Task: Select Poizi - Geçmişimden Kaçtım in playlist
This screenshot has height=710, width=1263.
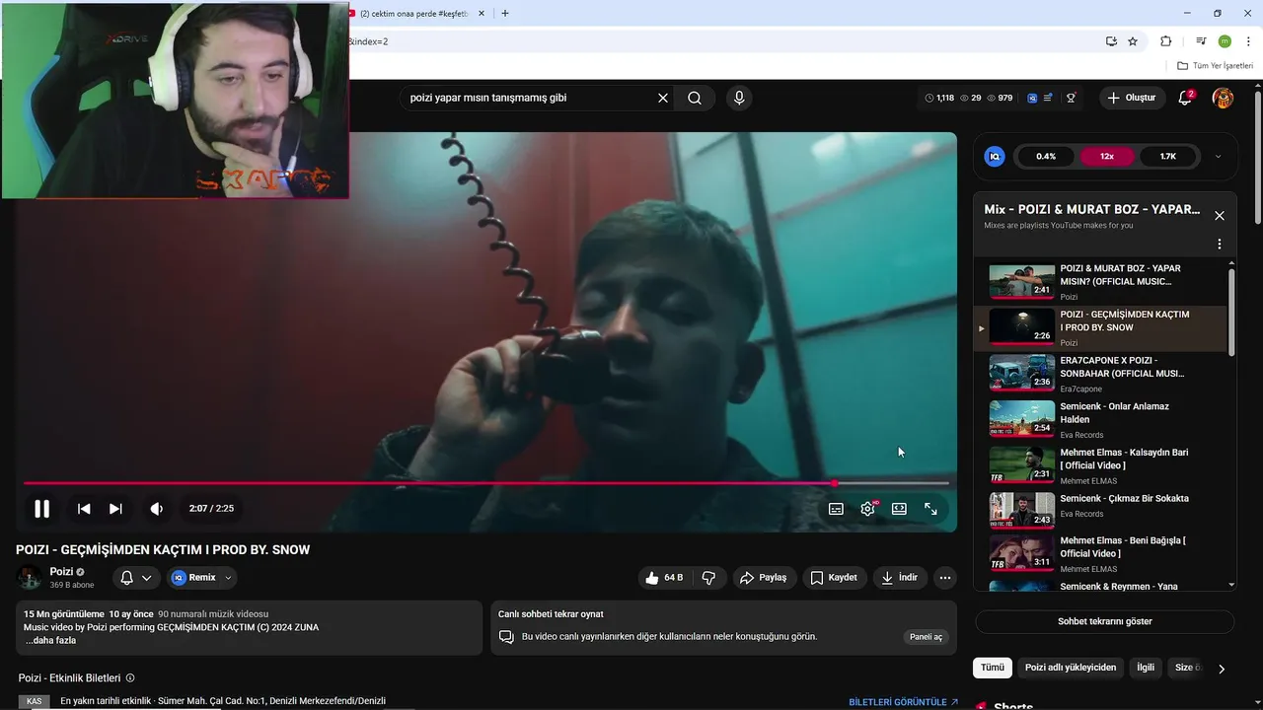Action: (x=1100, y=327)
